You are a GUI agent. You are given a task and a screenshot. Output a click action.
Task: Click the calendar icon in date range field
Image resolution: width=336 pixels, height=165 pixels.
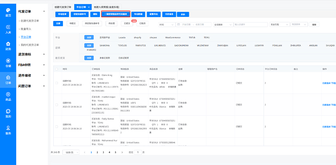[178, 24]
